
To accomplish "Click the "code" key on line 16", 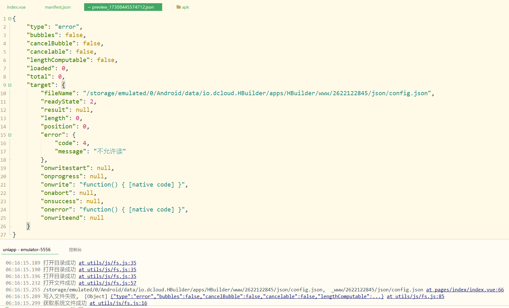I will tap(65, 143).
